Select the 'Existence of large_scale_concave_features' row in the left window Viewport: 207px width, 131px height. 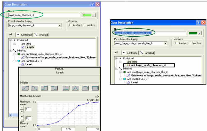click(60, 58)
